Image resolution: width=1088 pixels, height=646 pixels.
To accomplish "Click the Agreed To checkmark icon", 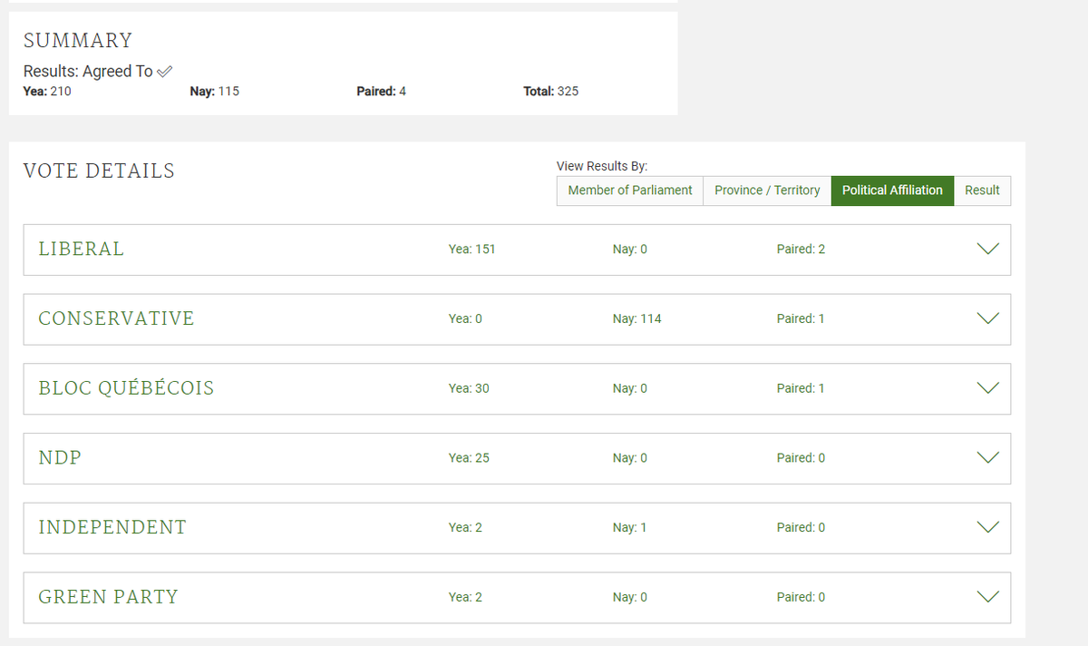I will pyautogui.click(x=164, y=71).
